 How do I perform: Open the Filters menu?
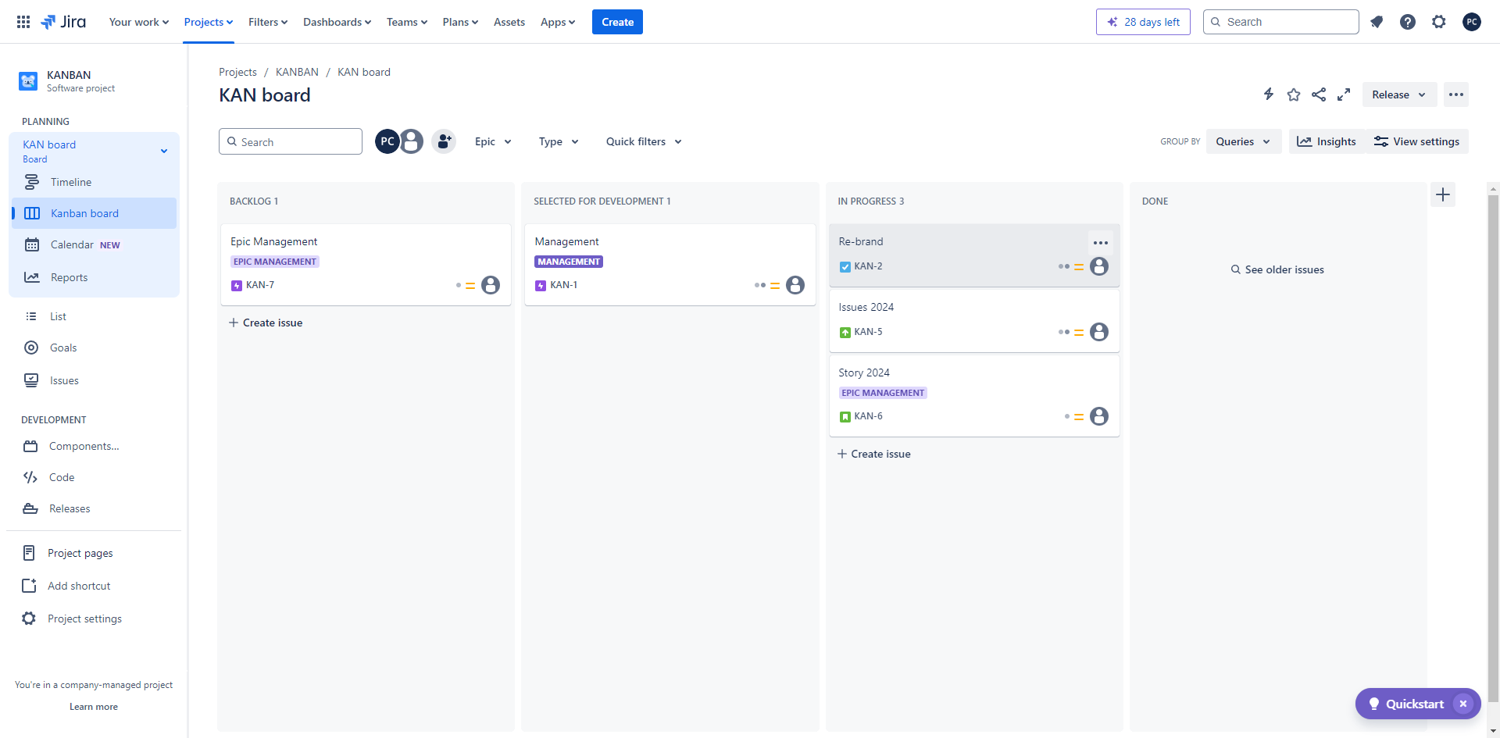click(268, 22)
